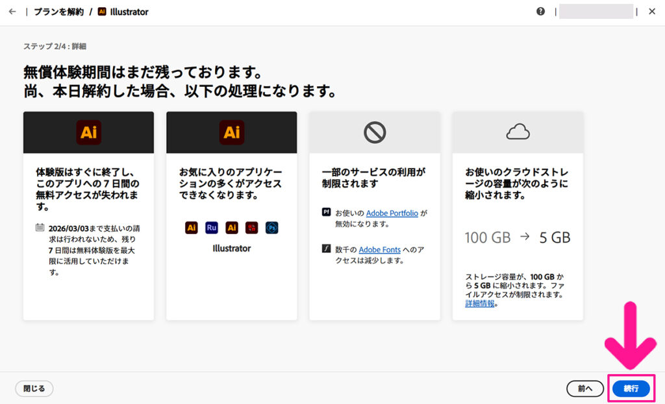Click the Adobe Portfolio (Pf) icon
665x404 pixels.
coord(327,213)
